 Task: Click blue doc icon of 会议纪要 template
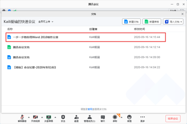(9, 67)
